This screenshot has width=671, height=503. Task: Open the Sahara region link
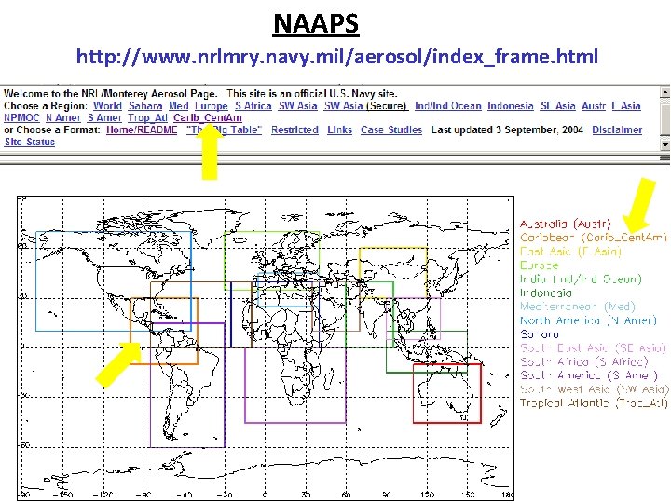(x=145, y=105)
